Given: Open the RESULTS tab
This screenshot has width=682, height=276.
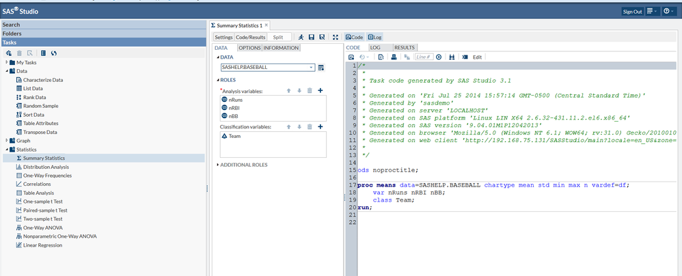Looking at the screenshot, I should click(405, 48).
